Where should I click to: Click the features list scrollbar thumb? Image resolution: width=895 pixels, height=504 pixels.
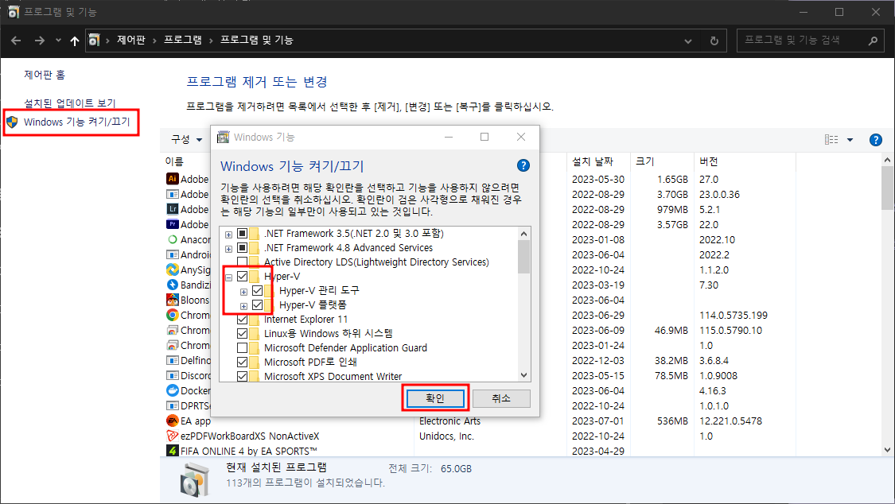[x=523, y=257]
